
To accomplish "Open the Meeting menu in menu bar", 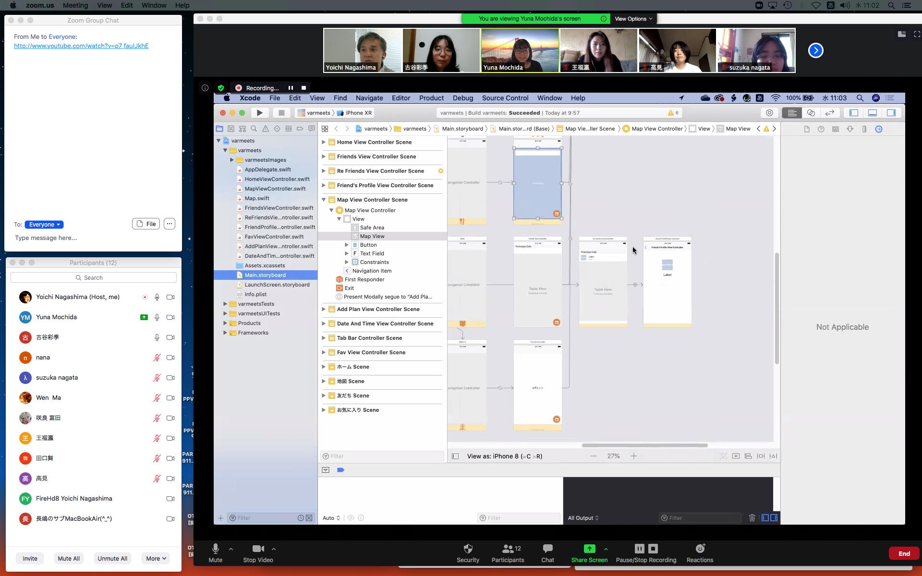I will point(75,5).
